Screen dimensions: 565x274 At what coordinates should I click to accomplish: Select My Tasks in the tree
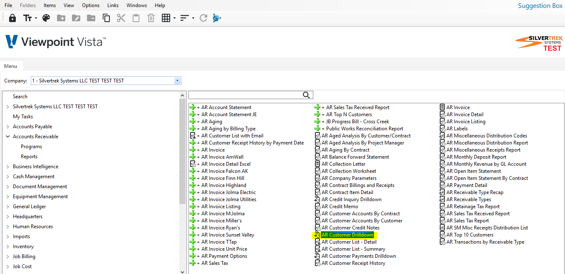[23, 117]
